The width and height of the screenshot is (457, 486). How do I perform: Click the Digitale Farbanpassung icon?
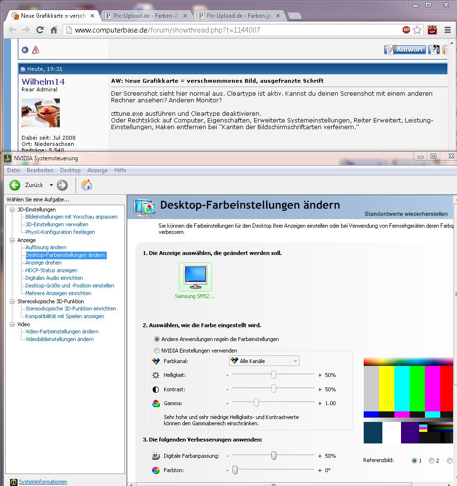point(156,456)
